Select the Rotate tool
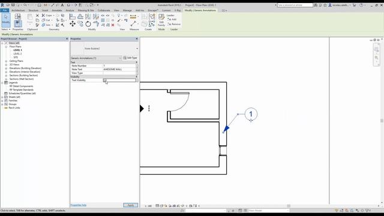This screenshot has width=384, height=216. point(88,24)
